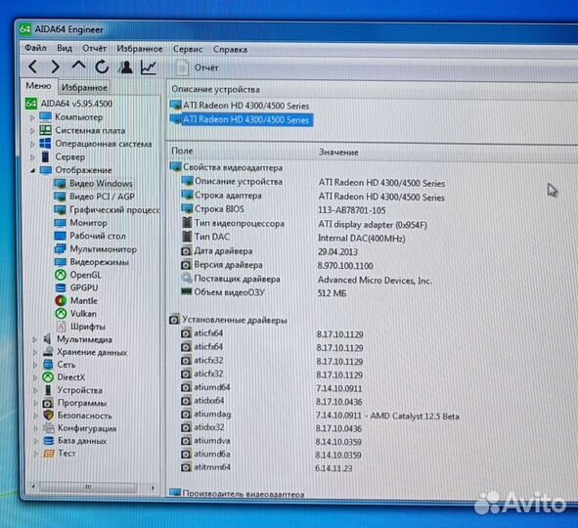The width and height of the screenshot is (578, 528).
Task: Switch to the Меню tab
Action: pos(38,86)
